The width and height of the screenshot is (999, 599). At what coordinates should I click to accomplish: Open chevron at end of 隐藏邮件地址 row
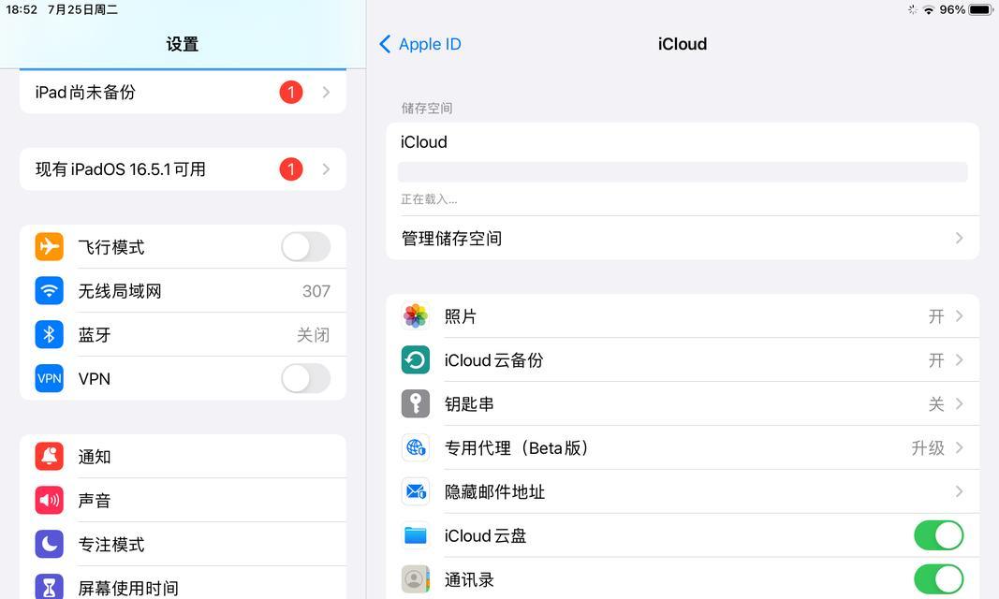point(959,492)
